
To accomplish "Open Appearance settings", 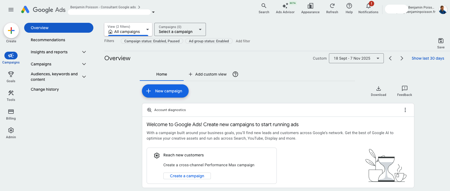I will pyautogui.click(x=310, y=9).
